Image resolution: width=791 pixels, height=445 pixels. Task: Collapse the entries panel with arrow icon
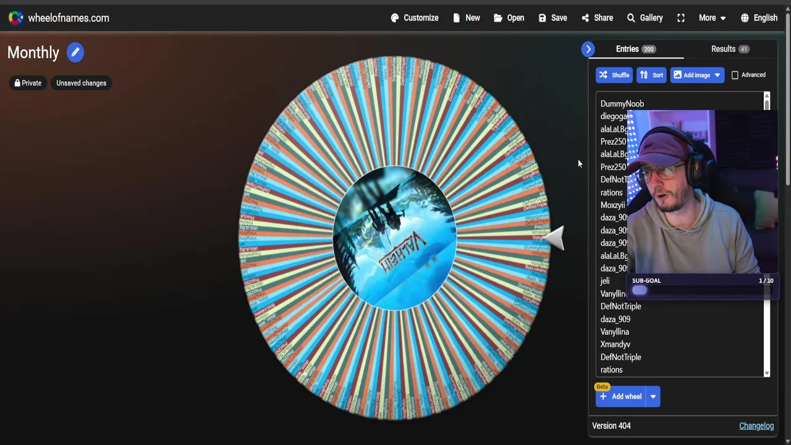588,49
